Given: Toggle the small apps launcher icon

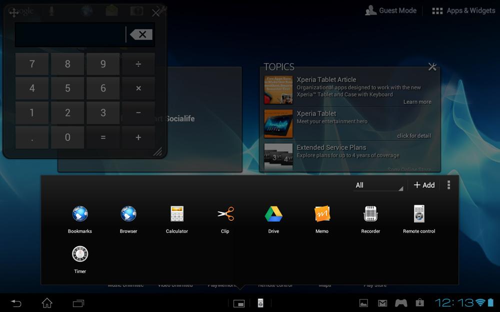Looking at the screenshot, I should click(x=239, y=304).
